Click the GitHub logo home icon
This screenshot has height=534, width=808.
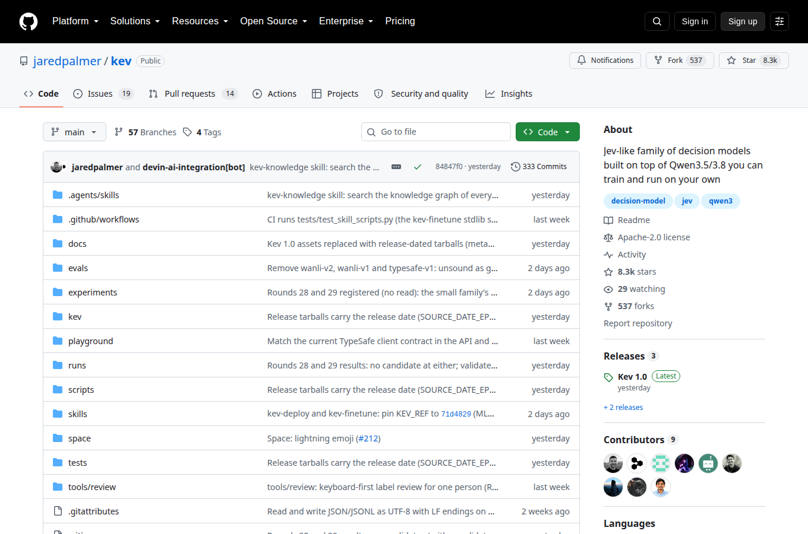(x=29, y=21)
